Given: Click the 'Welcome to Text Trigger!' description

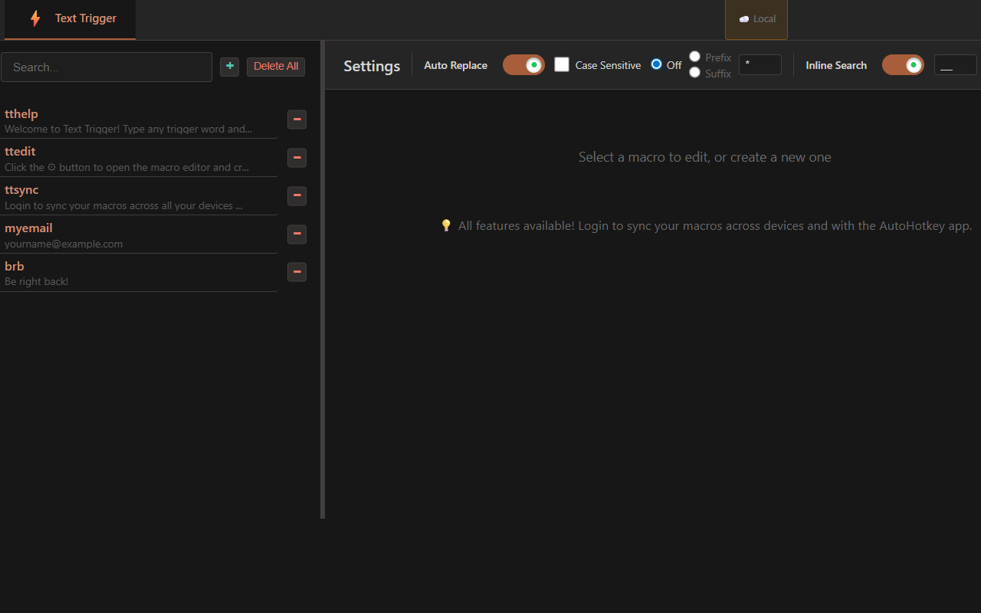Looking at the screenshot, I should [x=128, y=129].
